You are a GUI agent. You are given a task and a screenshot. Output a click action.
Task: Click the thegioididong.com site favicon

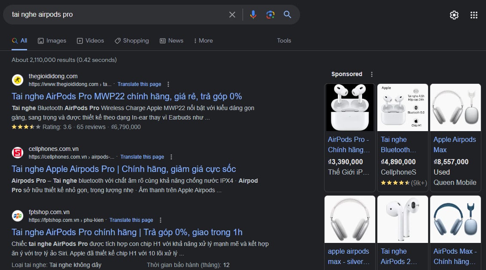click(18, 80)
